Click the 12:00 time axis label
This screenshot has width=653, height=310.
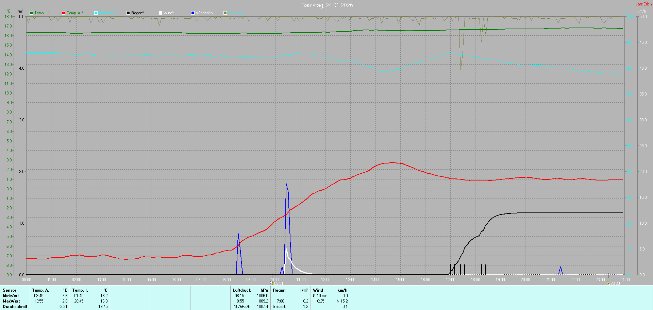(x=326, y=280)
